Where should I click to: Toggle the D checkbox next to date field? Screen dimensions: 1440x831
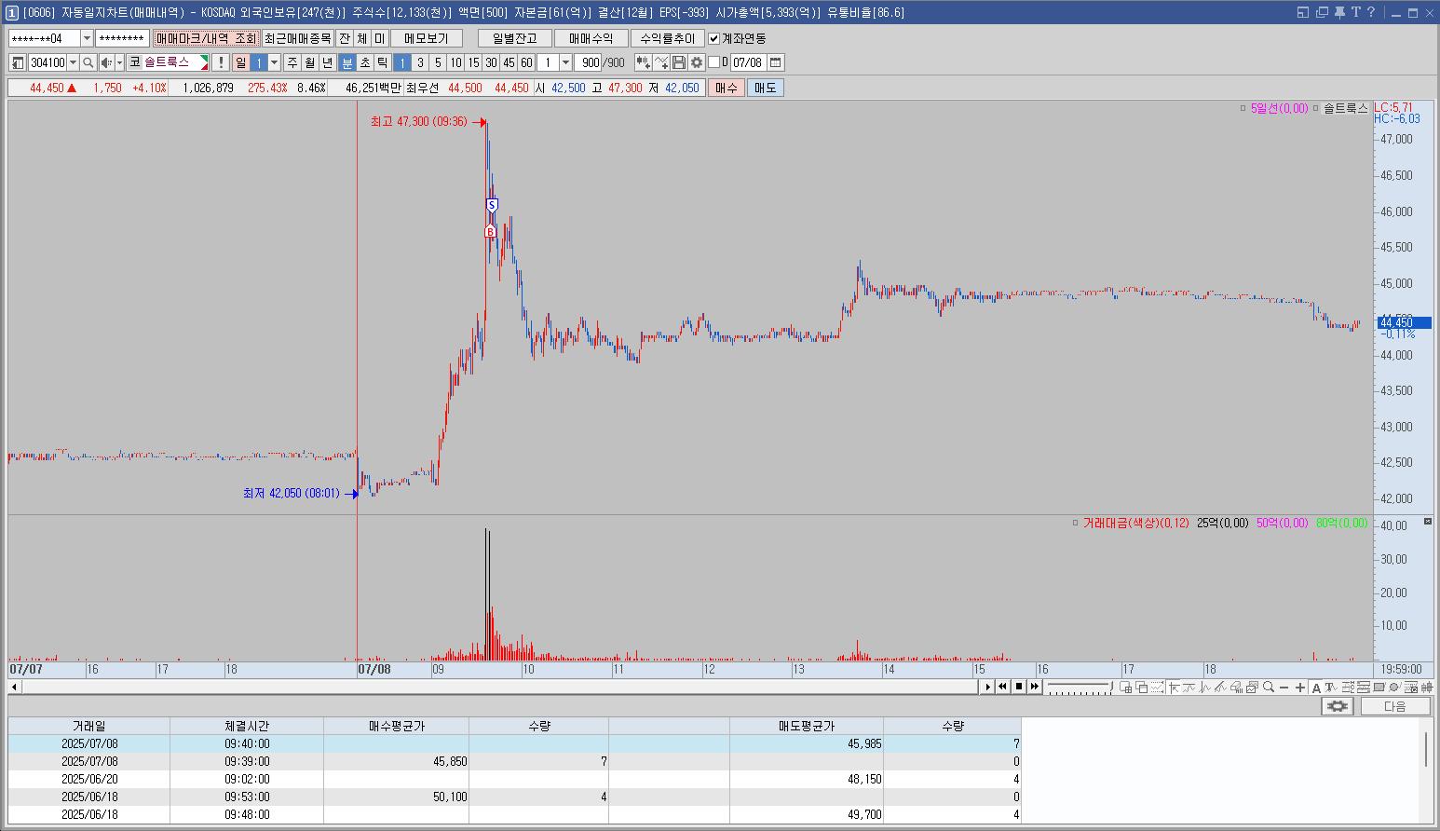(x=714, y=62)
